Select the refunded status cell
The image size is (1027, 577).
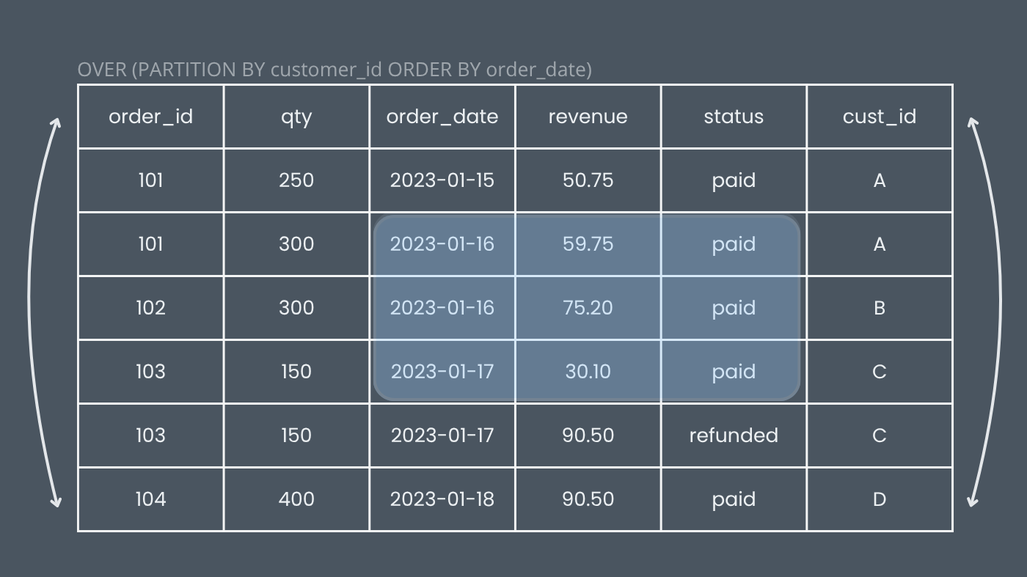(x=734, y=435)
